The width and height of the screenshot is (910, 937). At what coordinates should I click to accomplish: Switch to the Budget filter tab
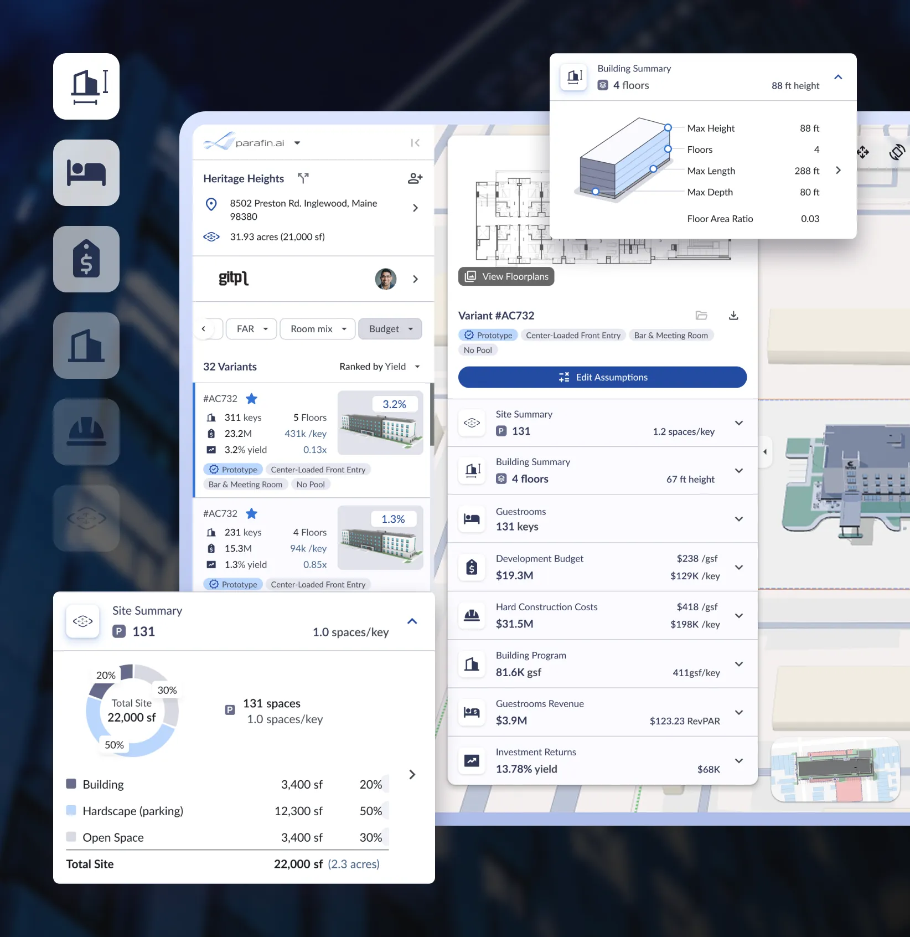pyautogui.click(x=390, y=328)
